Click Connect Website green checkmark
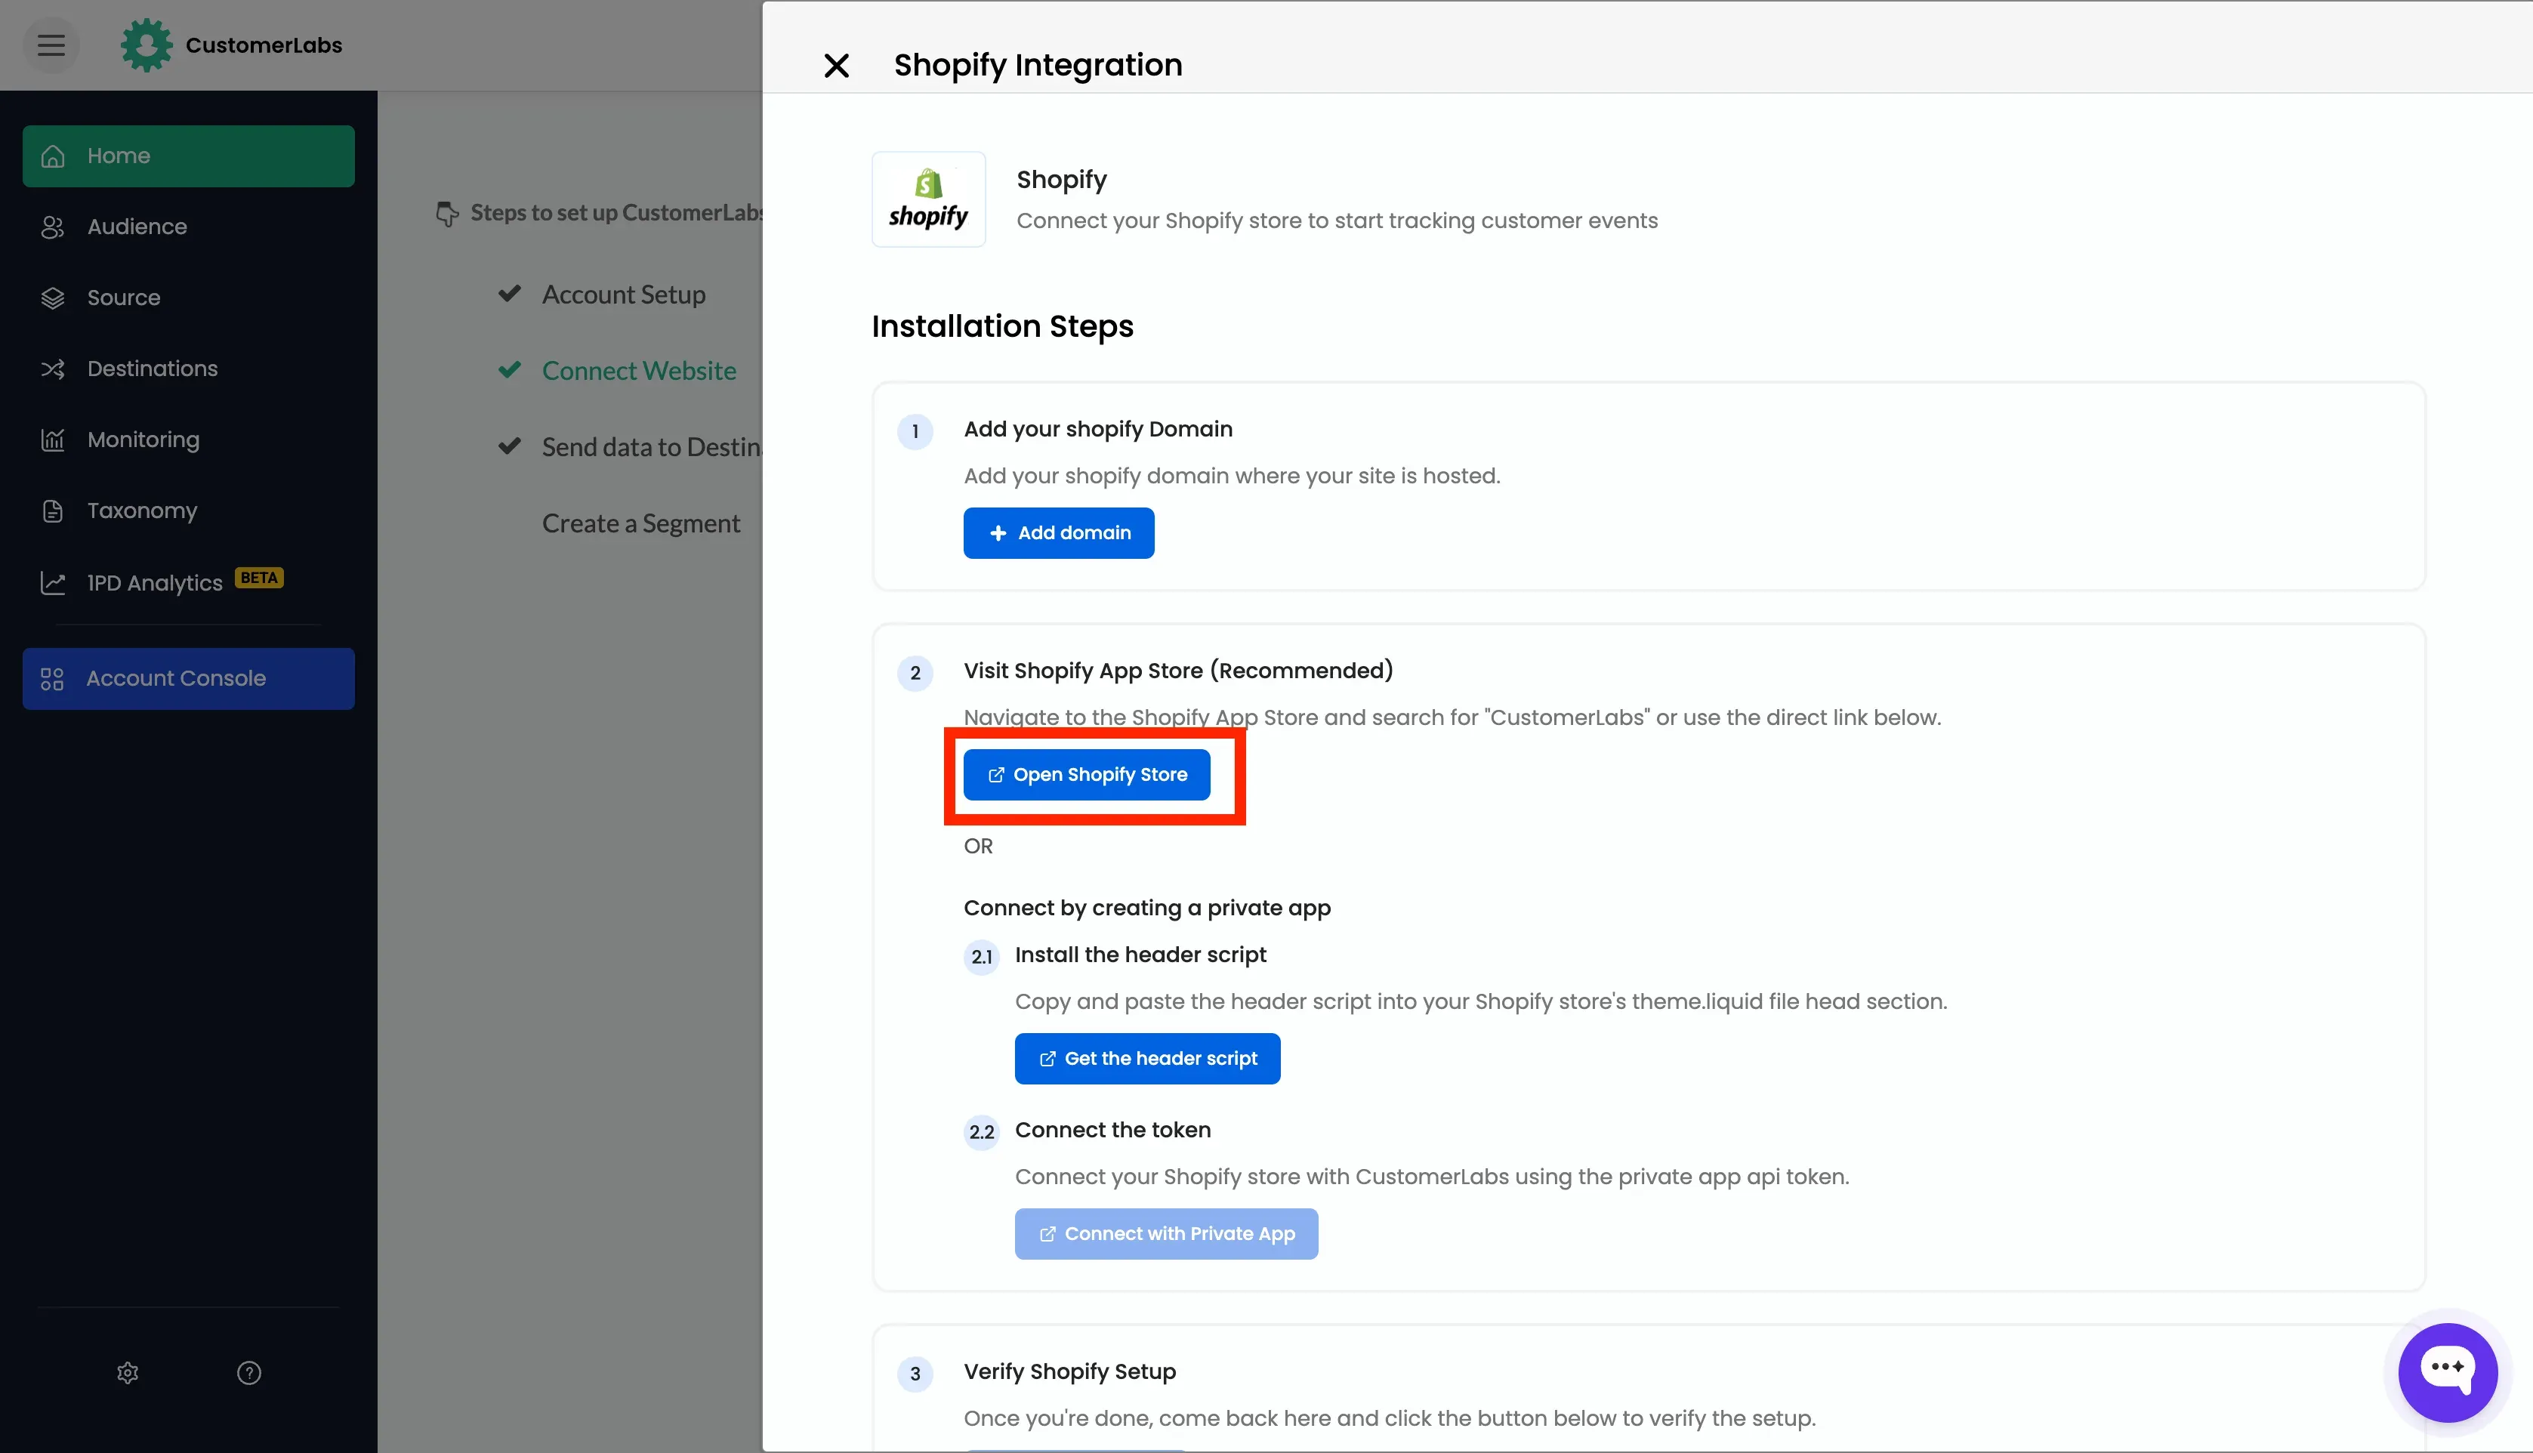2533x1453 pixels. coord(510,369)
